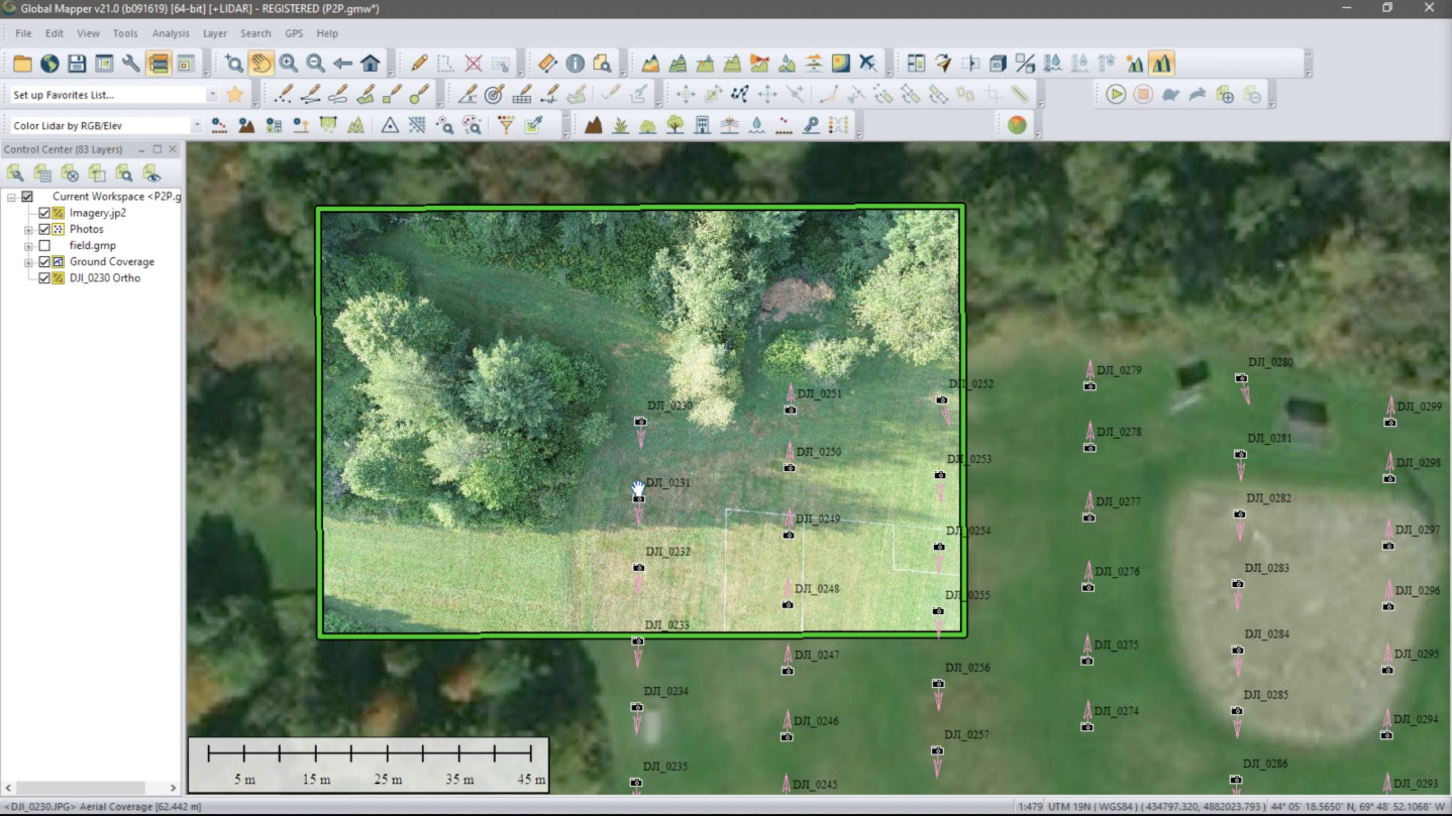The width and height of the screenshot is (1452, 816).
Task: Open online data with globe icon
Action: click(x=49, y=63)
